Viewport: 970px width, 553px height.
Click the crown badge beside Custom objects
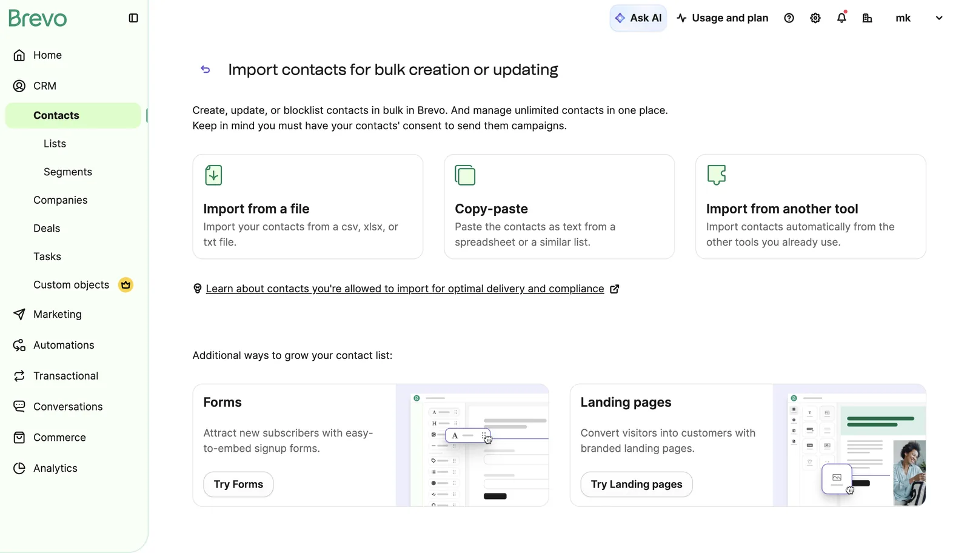pyautogui.click(x=125, y=285)
